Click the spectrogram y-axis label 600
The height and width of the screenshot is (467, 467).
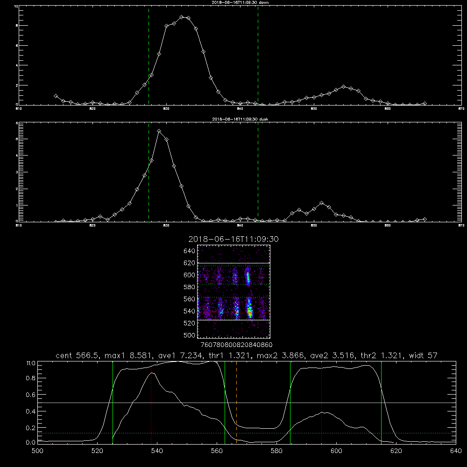coord(190,275)
